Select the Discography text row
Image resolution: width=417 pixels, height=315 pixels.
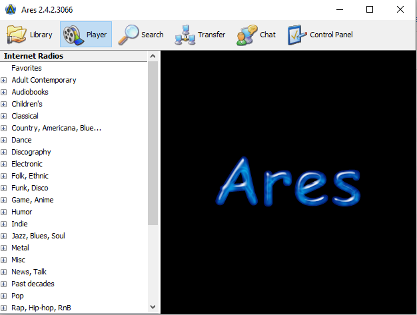click(31, 152)
